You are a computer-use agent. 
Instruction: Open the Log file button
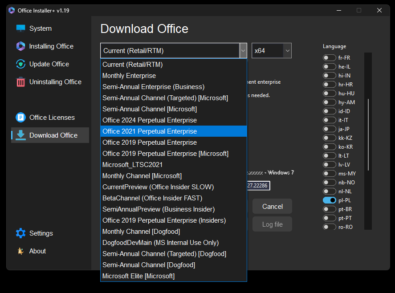tap(273, 224)
